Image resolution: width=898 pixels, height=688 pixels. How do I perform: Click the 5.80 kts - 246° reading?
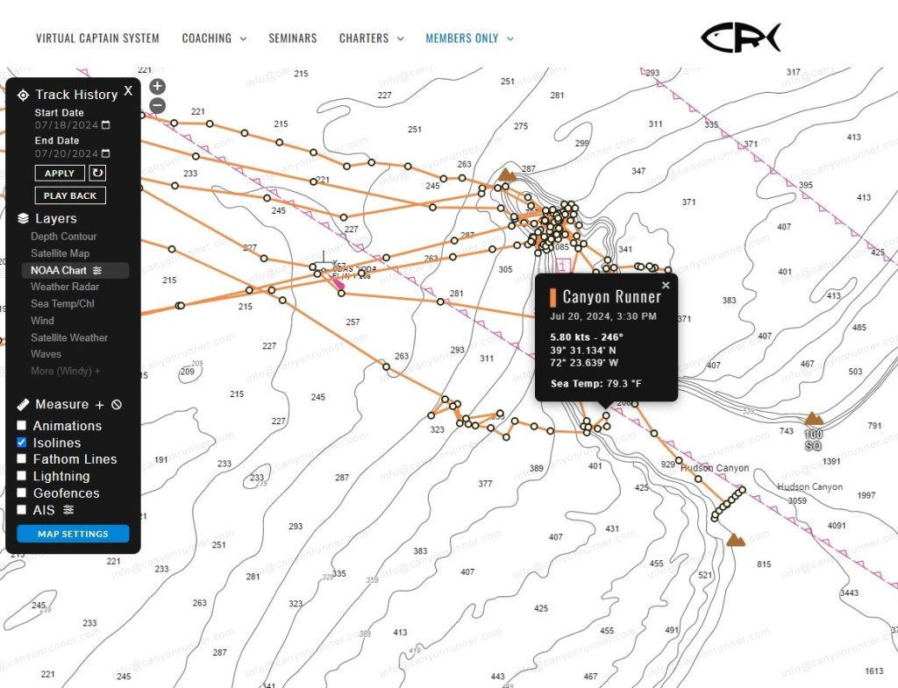tap(587, 337)
